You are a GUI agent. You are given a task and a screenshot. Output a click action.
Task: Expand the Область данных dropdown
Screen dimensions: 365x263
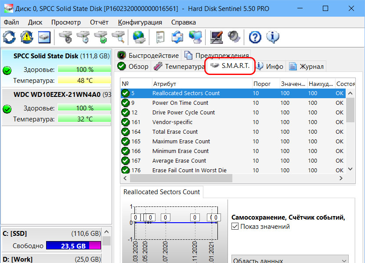[x=289, y=259]
